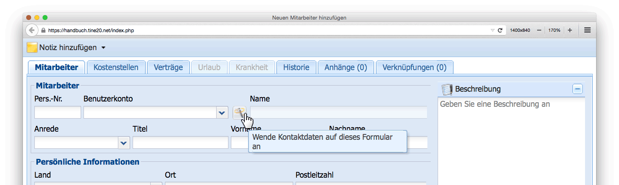The height and width of the screenshot is (185, 619).
Task: Apply contact data to form icon button
Action: [x=239, y=112]
